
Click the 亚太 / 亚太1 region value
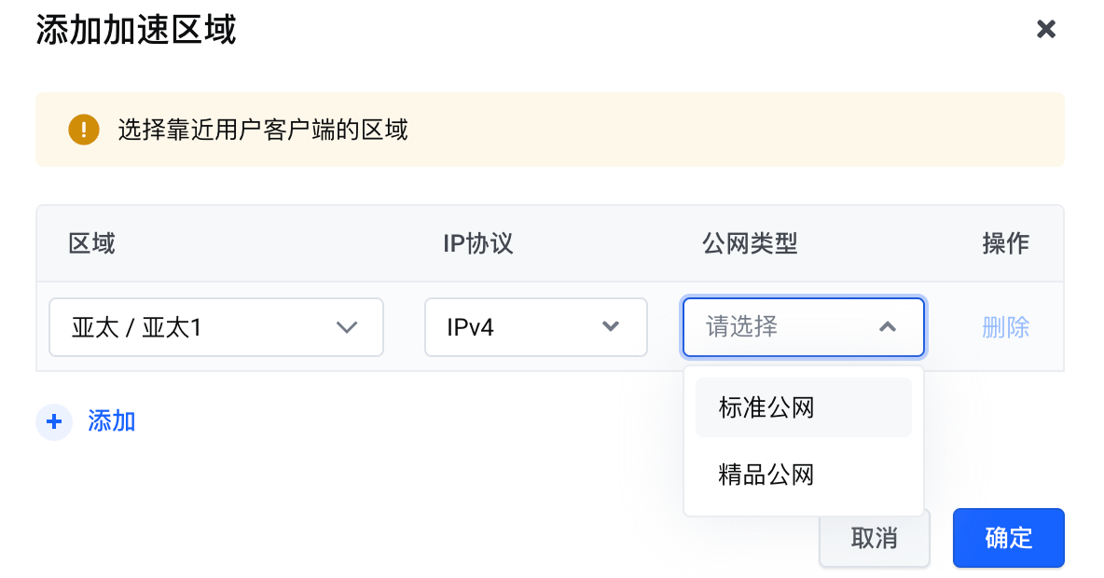pos(137,327)
